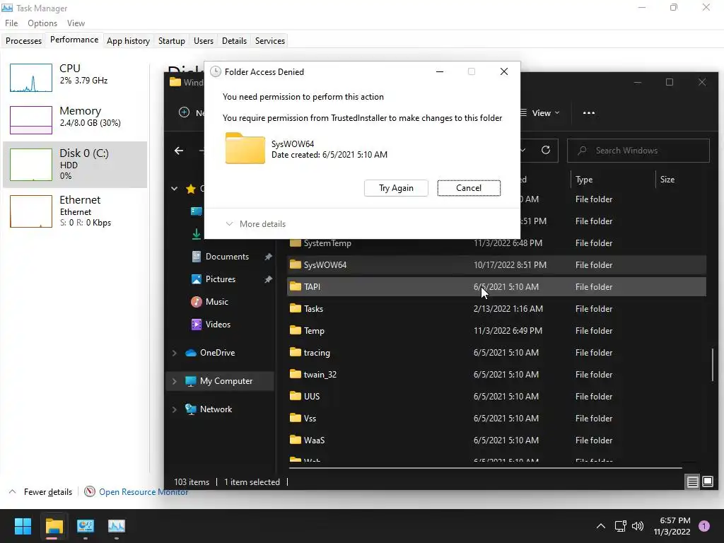Open the View menu in Task Manager

pos(76,23)
